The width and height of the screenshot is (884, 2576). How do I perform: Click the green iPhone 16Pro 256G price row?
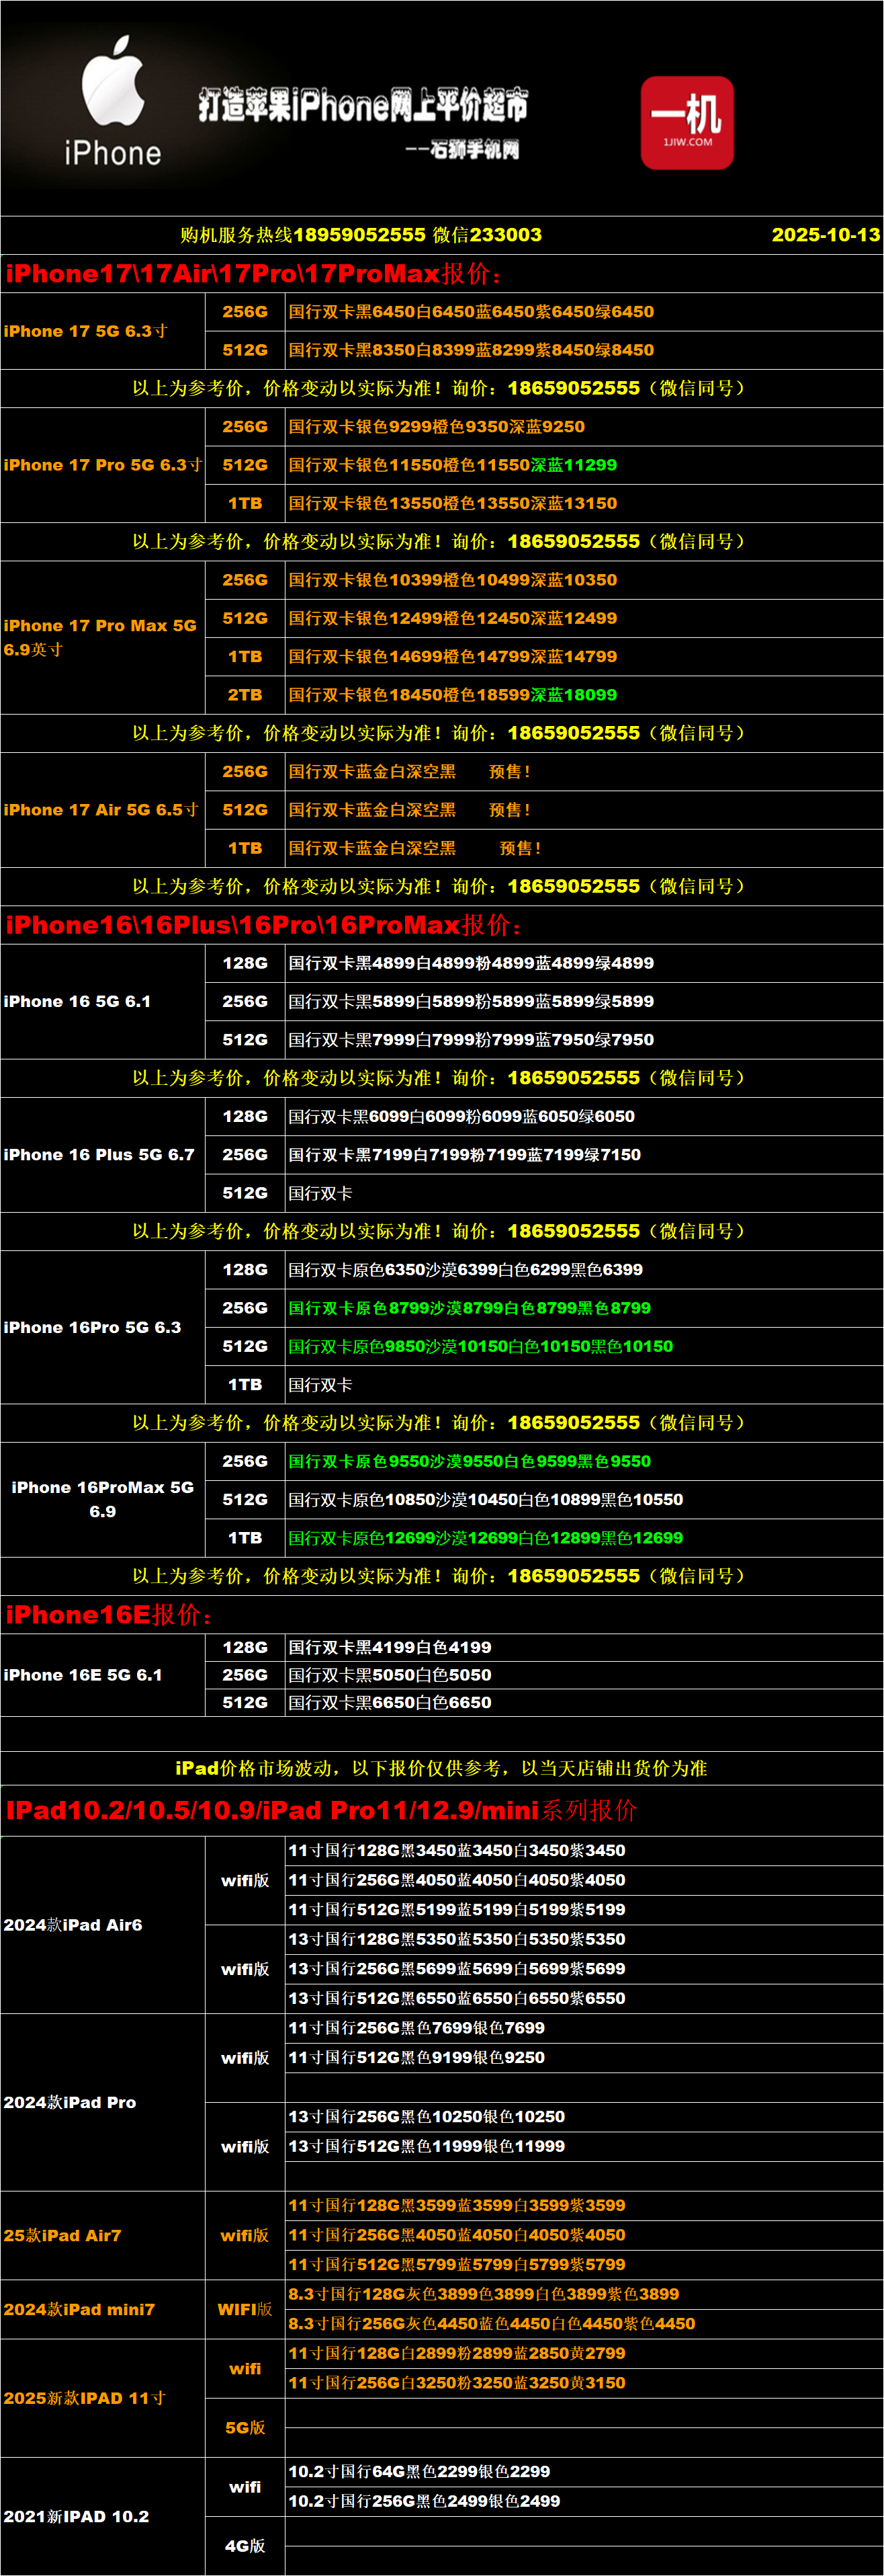point(470,1308)
